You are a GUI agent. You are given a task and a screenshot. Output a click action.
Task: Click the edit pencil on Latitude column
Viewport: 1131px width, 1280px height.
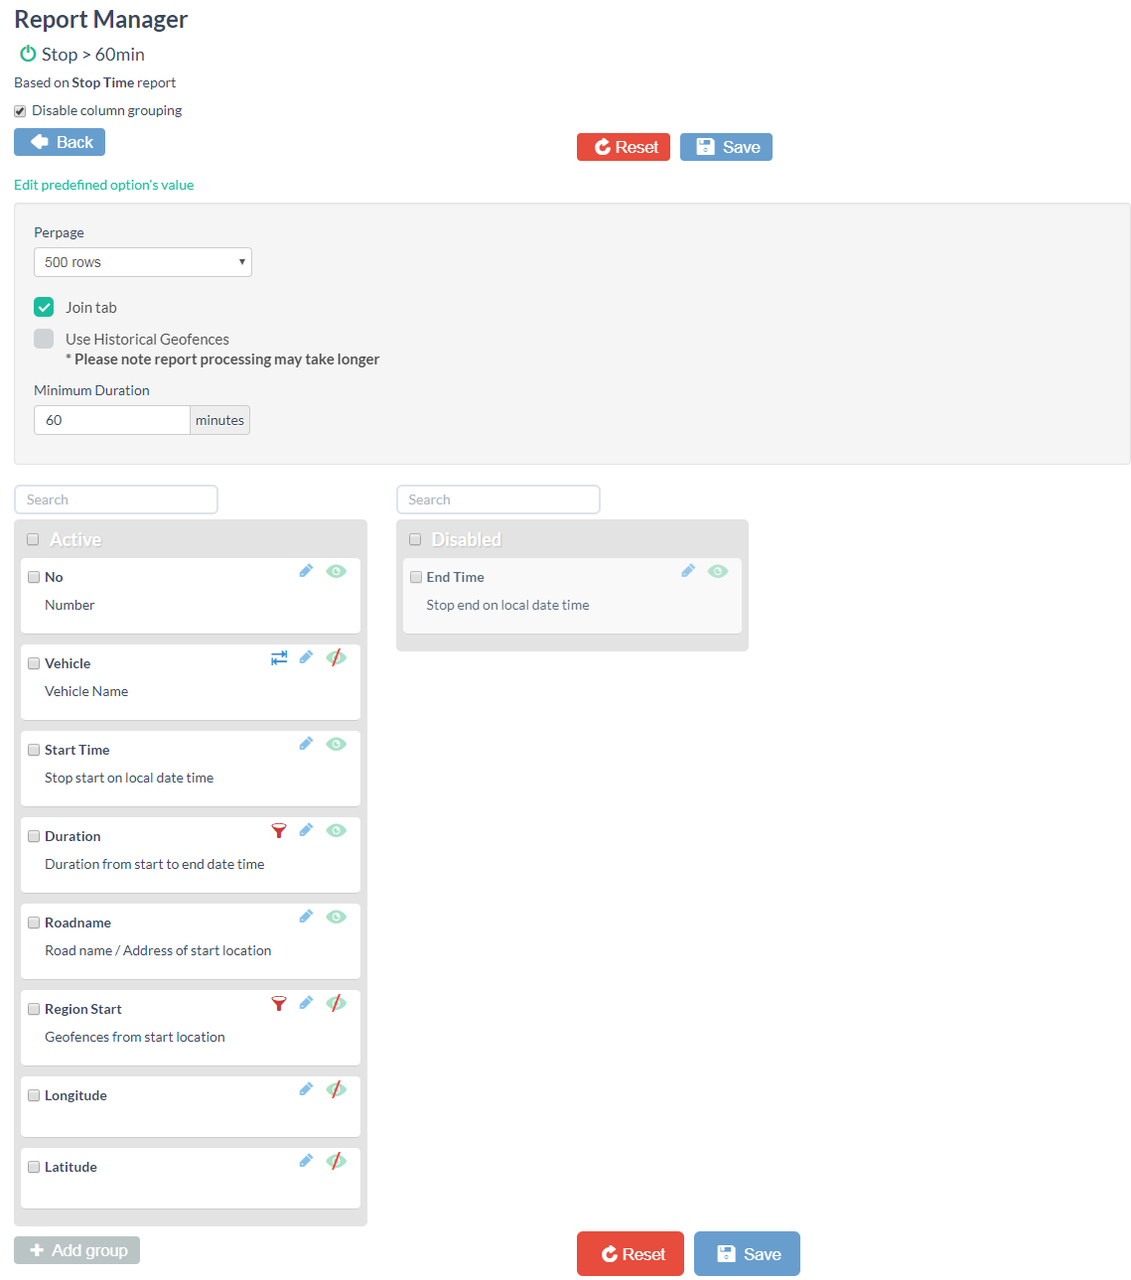tap(306, 1160)
